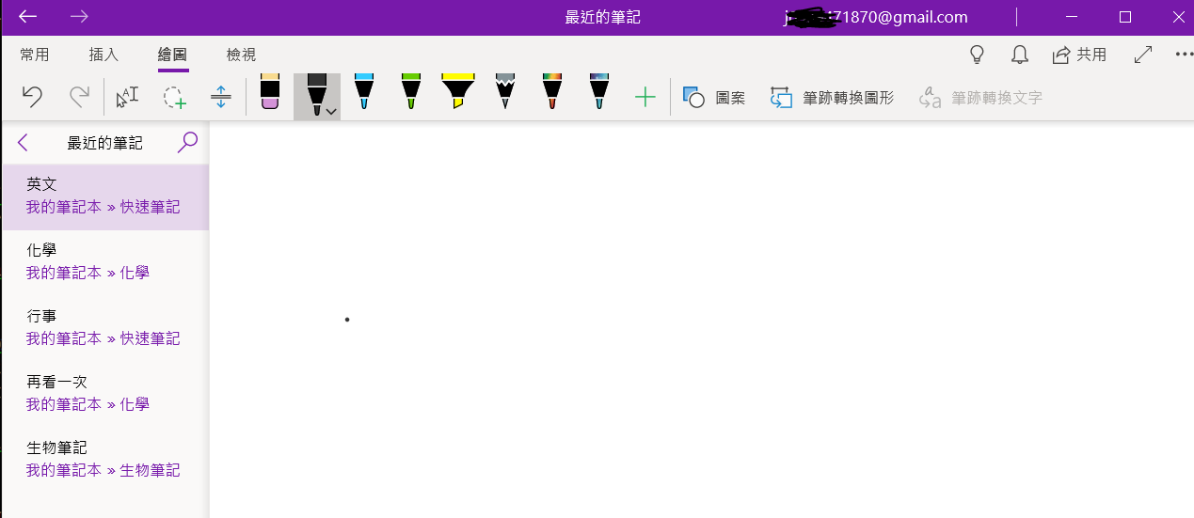This screenshot has width=1194, height=518.
Task: Click the 共用 share button
Action: (1079, 55)
